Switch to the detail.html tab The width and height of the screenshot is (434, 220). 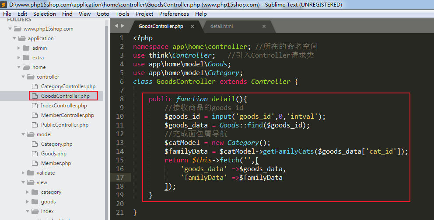221,27
